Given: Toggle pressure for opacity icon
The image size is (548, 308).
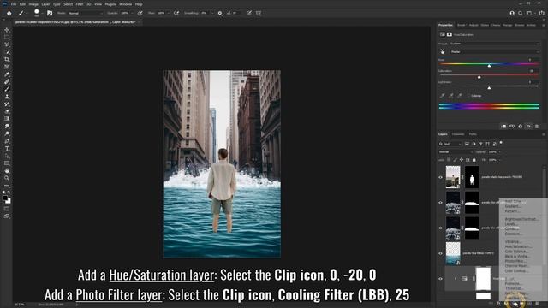Looking at the screenshot, I should (140, 14).
